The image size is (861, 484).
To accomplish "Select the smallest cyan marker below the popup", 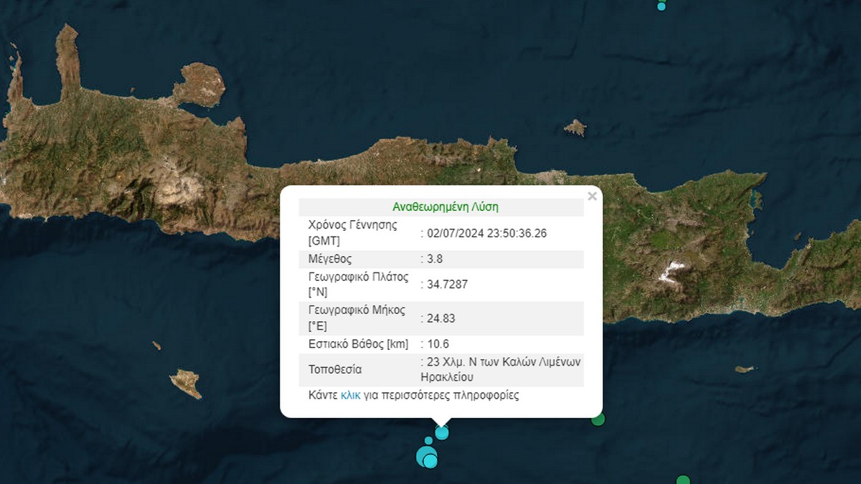I will coord(428,441).
